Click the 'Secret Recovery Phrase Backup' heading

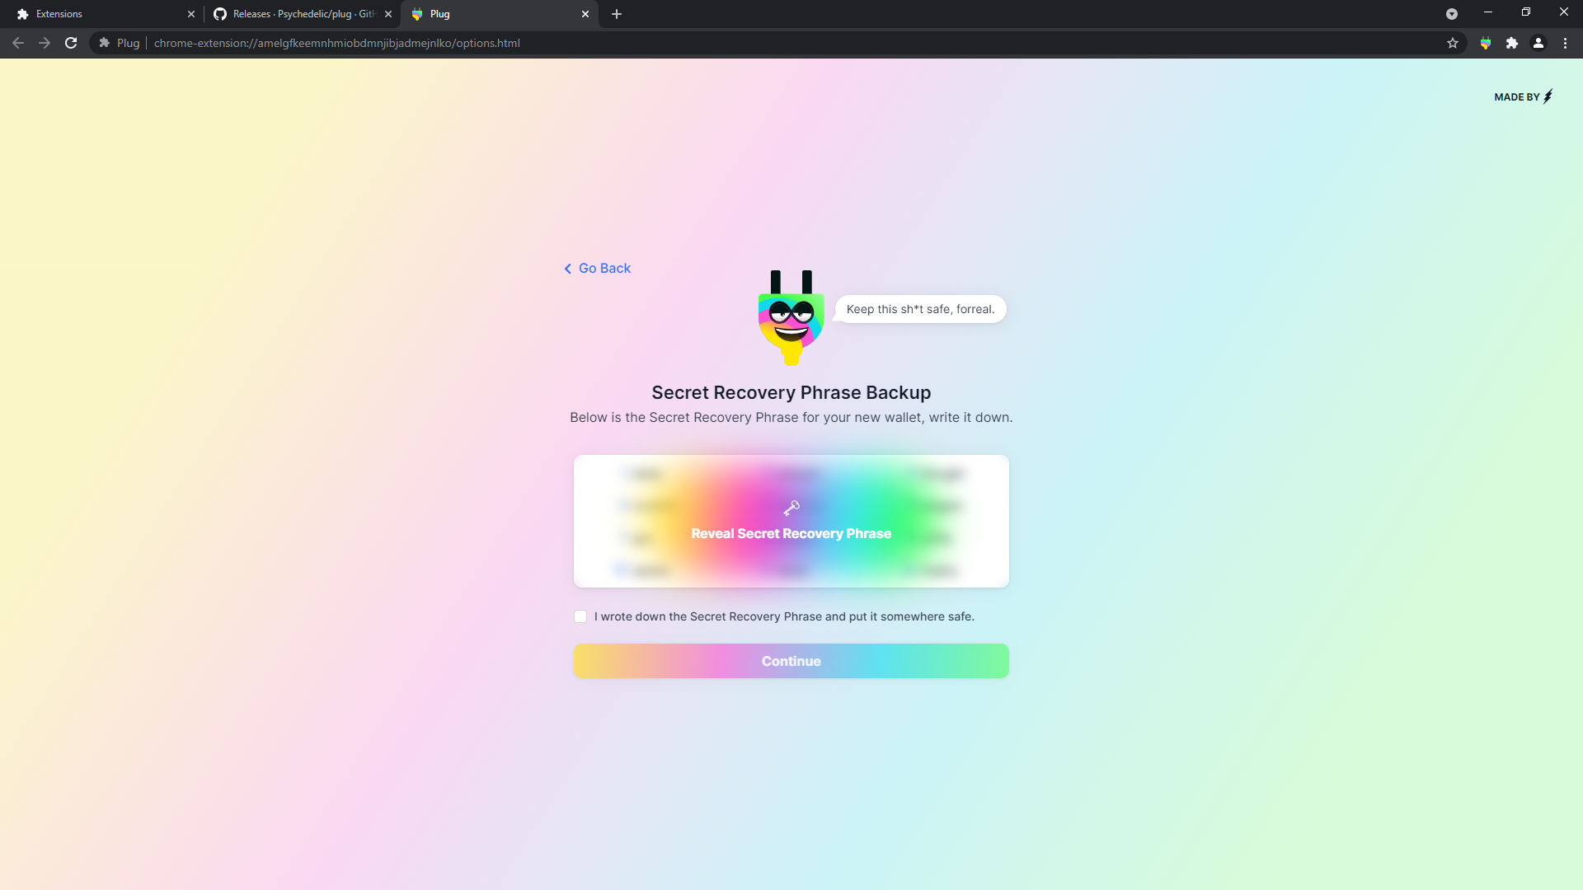791,393
